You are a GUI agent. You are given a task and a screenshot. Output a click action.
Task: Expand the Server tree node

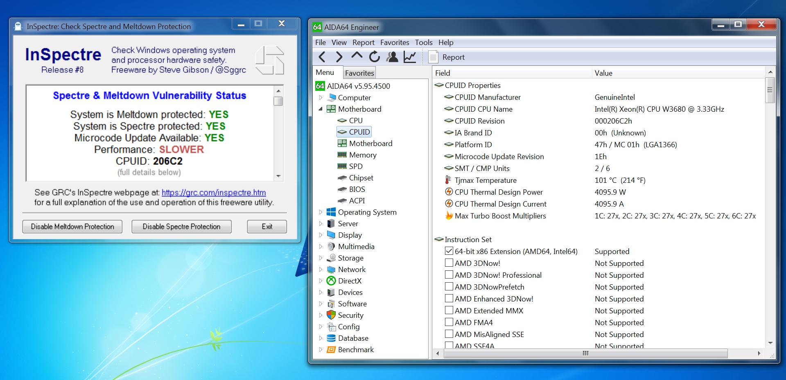(x=321, y=223)
